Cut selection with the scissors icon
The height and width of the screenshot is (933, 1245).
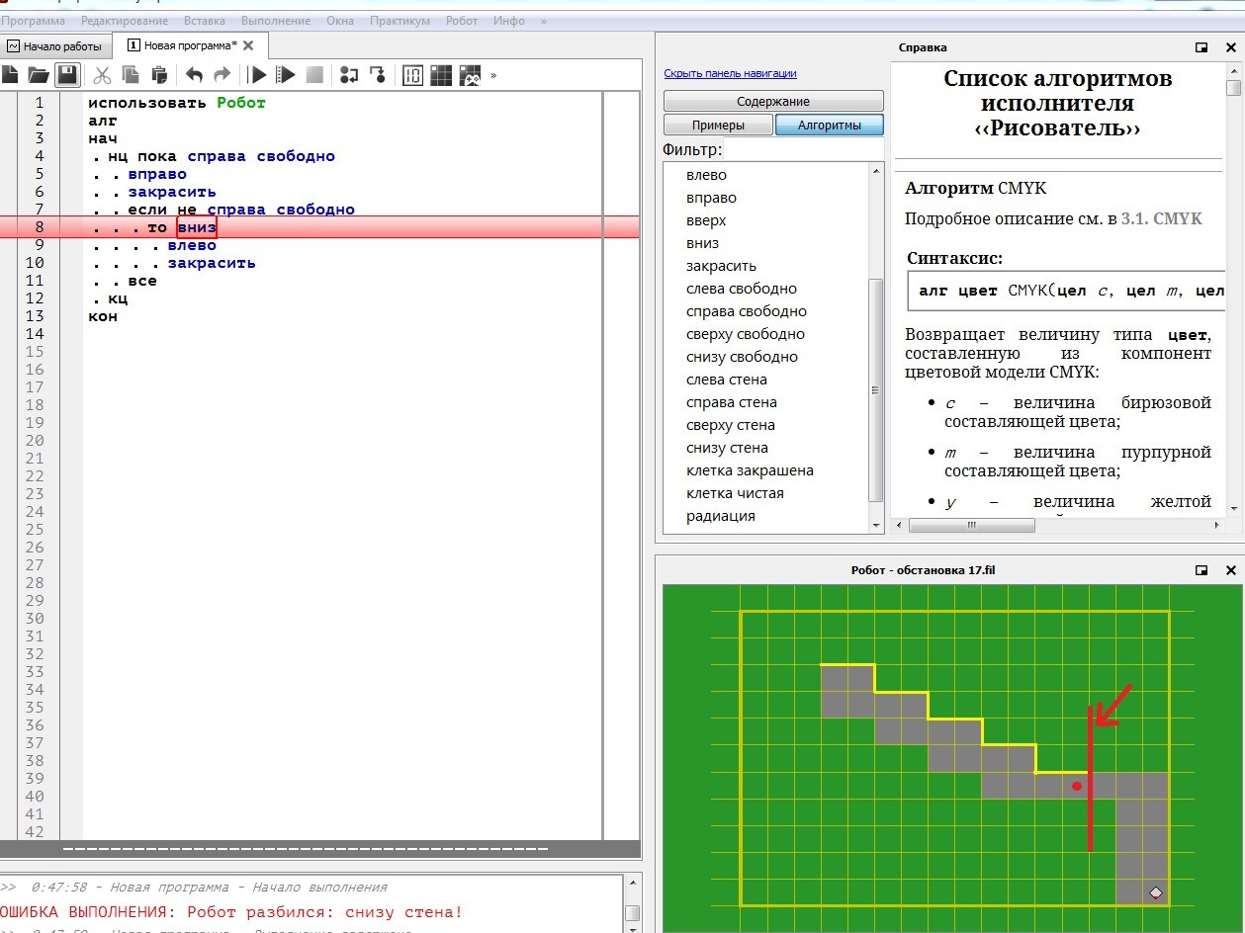tap(102, 75)
